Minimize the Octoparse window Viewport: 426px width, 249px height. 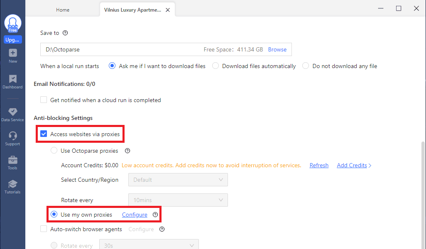(x=381, y=8)
